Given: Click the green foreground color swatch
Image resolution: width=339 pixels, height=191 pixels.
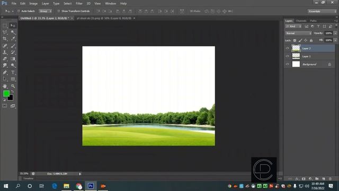Looking at the screenshot, I should [6, 93].
